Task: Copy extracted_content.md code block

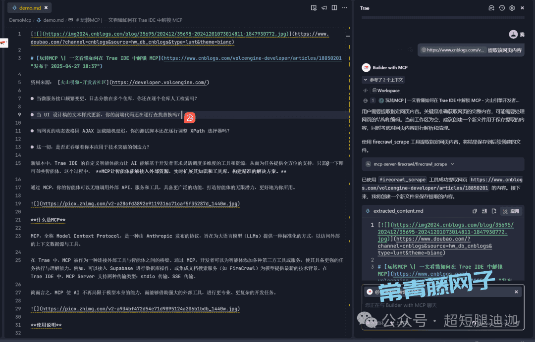Action: click(x=475, y=211)
